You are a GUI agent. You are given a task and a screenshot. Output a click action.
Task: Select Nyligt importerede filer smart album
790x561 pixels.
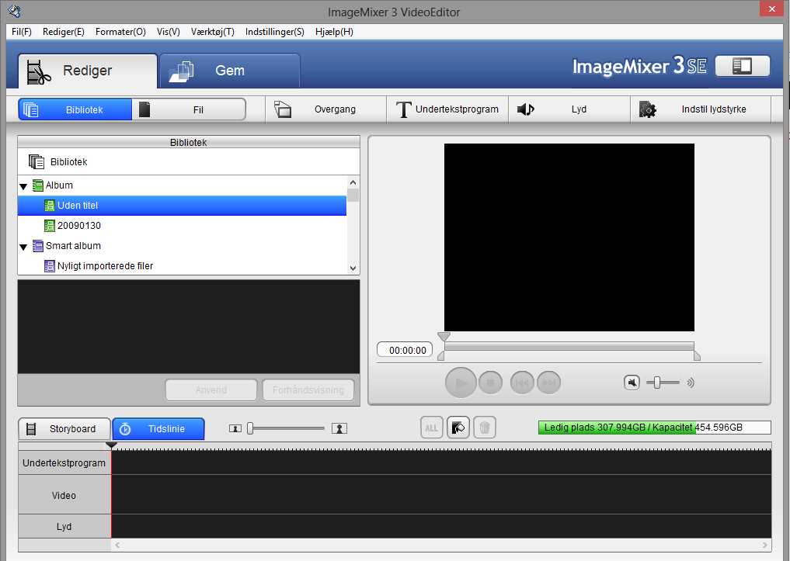pos(182,265)
